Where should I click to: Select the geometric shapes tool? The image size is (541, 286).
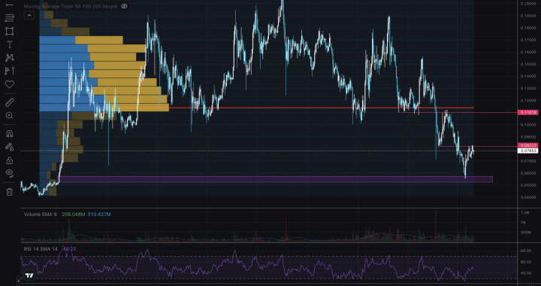(x=9, y=31)
